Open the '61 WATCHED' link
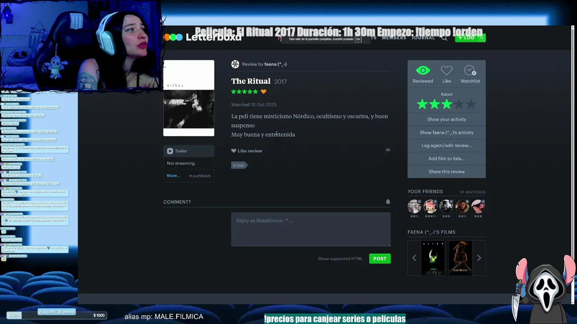The width and height of the screenshot is (577, 324). click(x=472, y=192)
